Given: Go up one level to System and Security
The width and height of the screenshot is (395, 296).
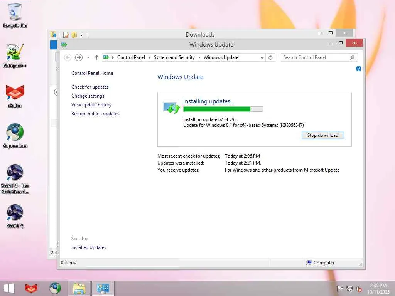Looking at the screenshot, I should (96, 57).
